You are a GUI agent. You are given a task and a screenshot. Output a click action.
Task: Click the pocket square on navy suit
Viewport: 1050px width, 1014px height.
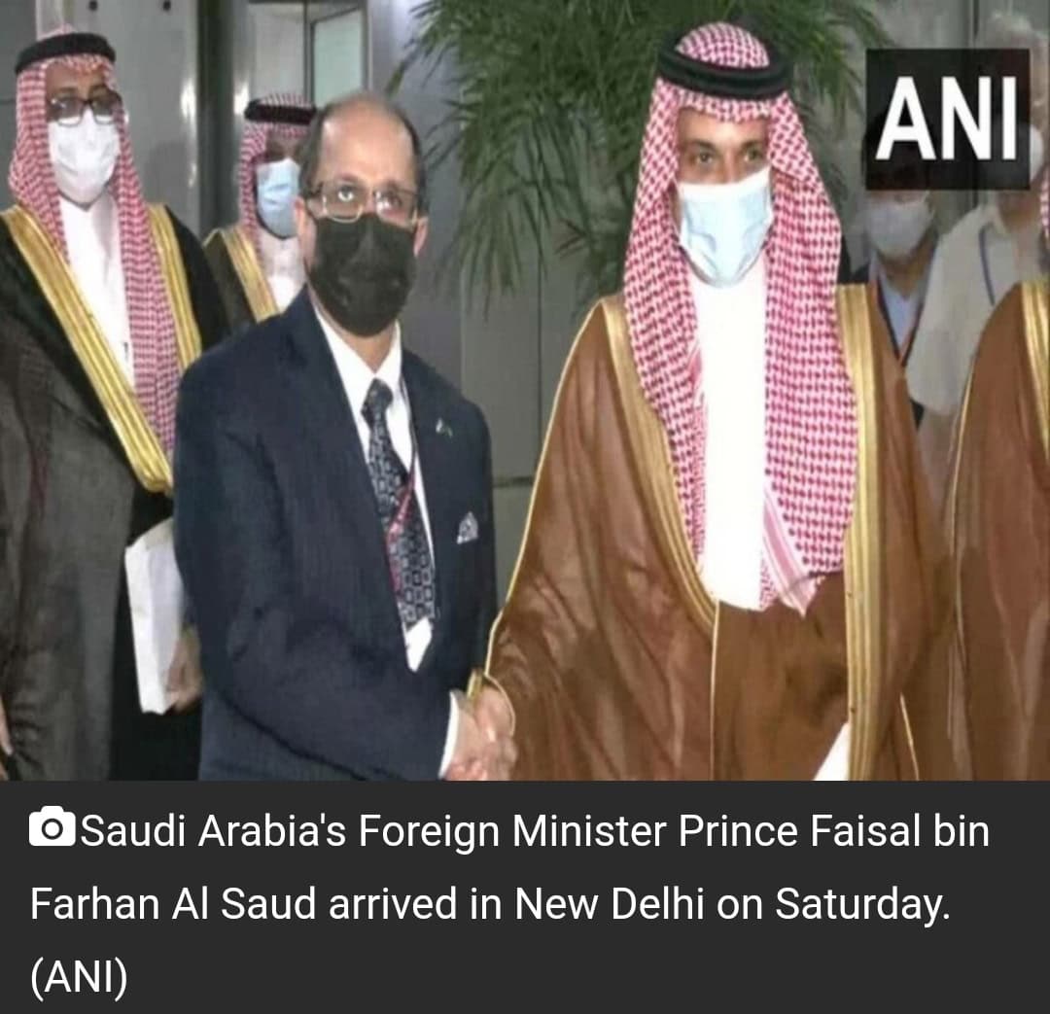(x=468, y=528)
